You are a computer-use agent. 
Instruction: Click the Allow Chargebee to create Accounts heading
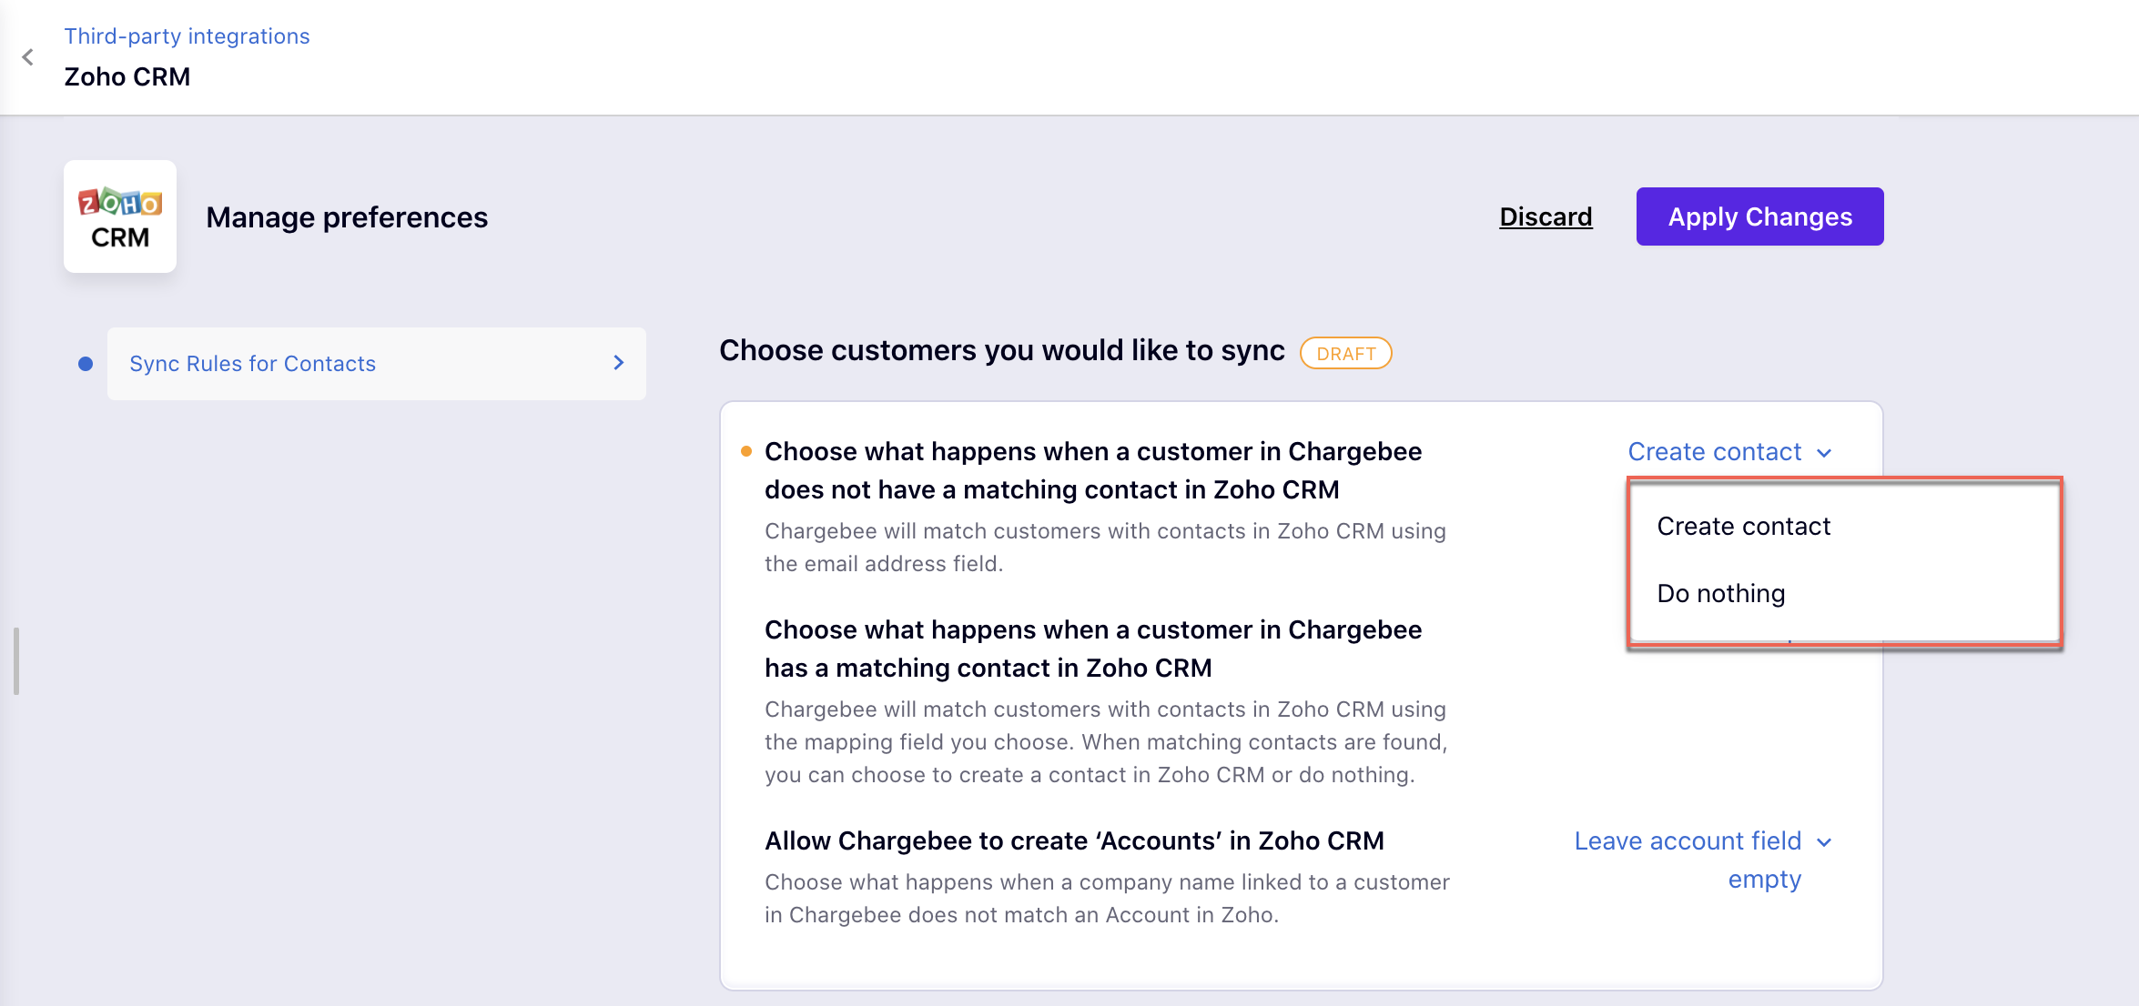(x=1074, y=840)
